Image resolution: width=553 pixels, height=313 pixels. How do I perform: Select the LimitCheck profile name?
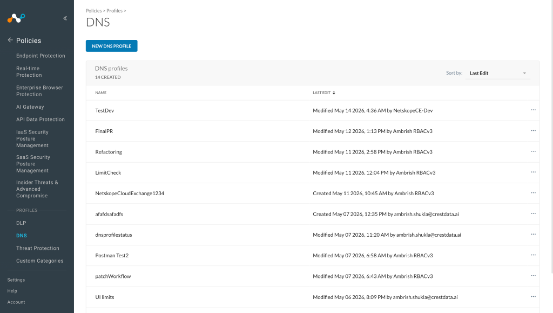[108, 172]
